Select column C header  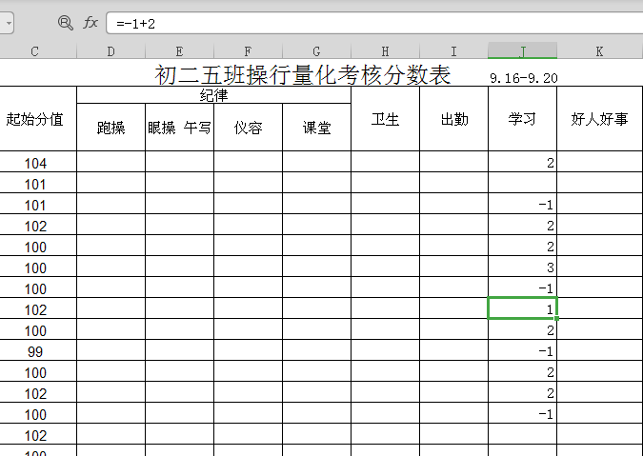[x=34, y=51]
